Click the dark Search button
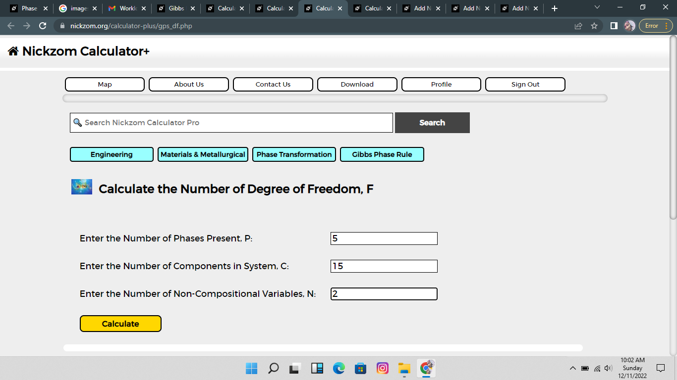Viewport: 677px width, 380px height. 432,123
